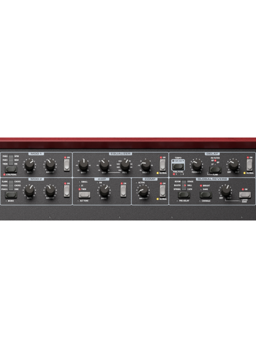Click the COMP section label
Viewport: 256px width, 358px height.
point(150,179)
